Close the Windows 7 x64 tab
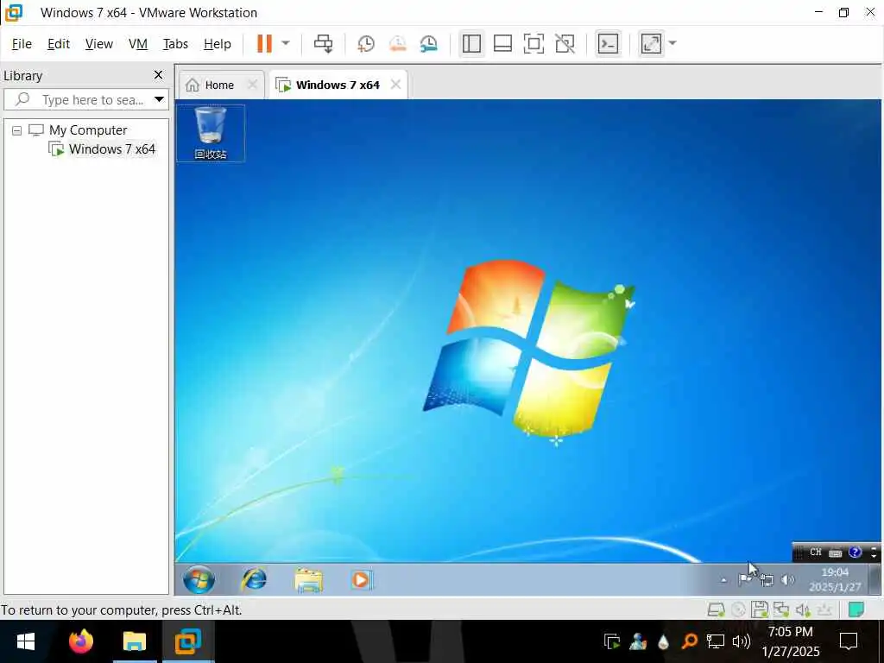884x663 pixels. [x=395, y=85]
